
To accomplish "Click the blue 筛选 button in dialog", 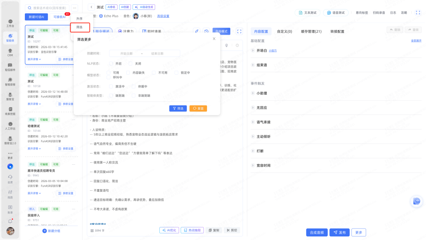I will [178, 108].
